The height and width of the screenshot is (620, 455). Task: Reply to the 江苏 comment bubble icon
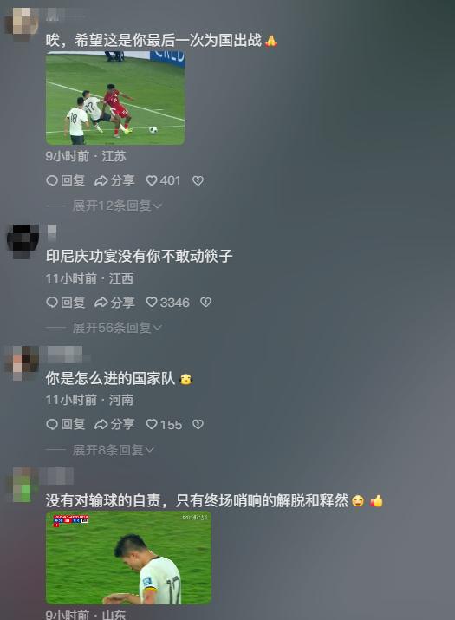pos(66,180)
